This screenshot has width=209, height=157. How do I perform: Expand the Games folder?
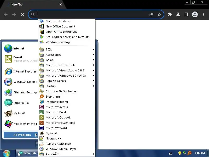67,60
